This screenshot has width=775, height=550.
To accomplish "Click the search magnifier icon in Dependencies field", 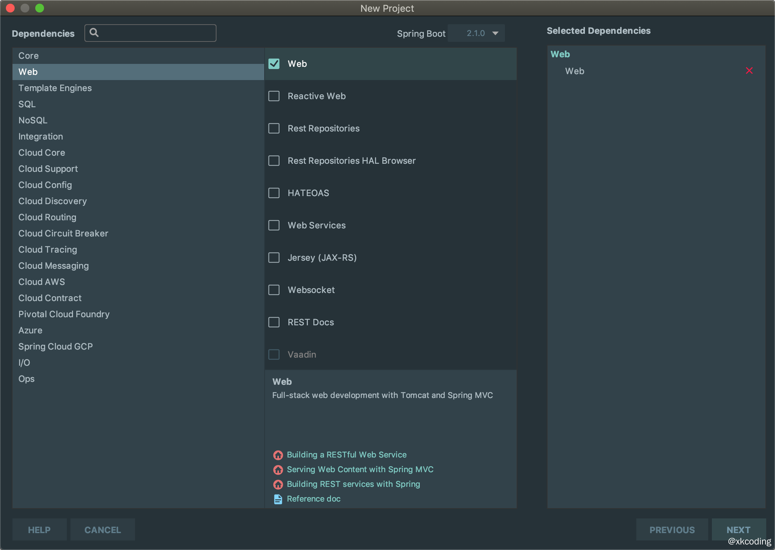I will 94,33.
